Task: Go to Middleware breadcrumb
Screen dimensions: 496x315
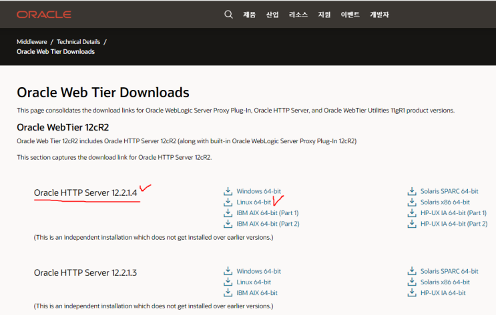Action: point(31,42)
